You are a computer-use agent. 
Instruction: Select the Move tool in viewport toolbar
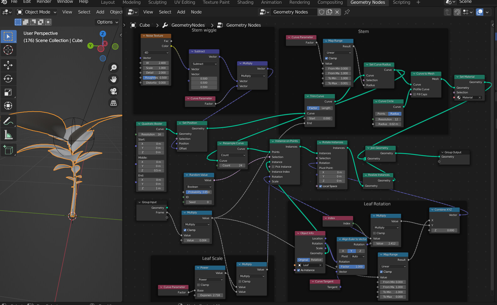[8, 65]
